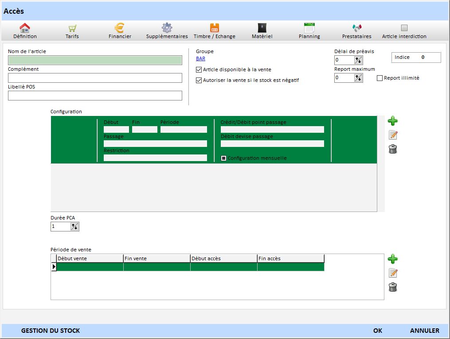The height and width of the screenshot is (339, 450).
Task: Switch to the Planning tab
Action: pyautogui.click(x=309, y=31)
